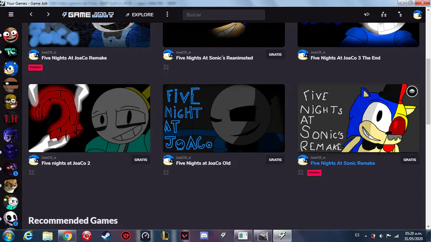The width and height of the screenshot is (431, 242).
Task: Open the T.H community in sidebar
Action: [11, 119]
